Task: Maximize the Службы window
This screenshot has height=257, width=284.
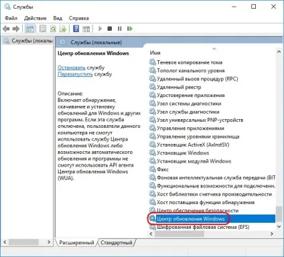Action: tap(254, 7)
